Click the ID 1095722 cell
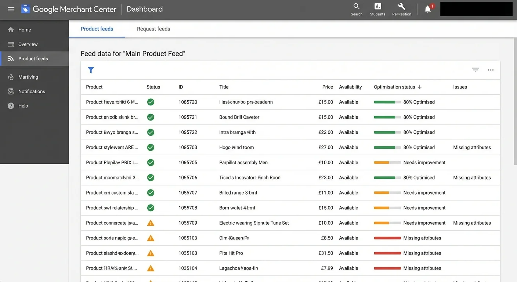Image resolution: width=517 pixels, height=282 pixels. point(188,132)
